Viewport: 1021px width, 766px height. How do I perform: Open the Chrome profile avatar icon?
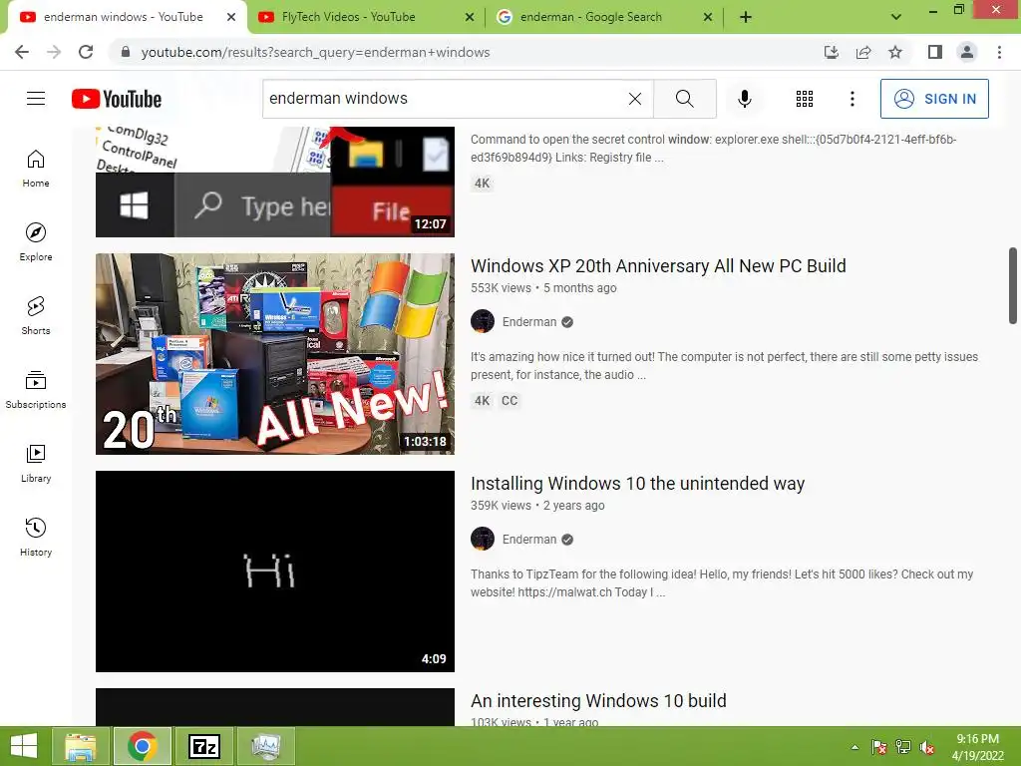click(x=967, y=52)
